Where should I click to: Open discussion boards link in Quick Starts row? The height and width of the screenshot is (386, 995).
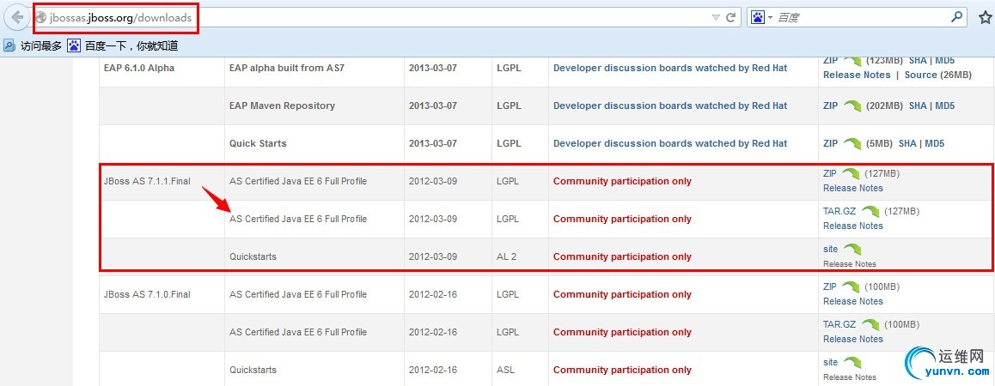pyautogui.click(x=670, y=143)
